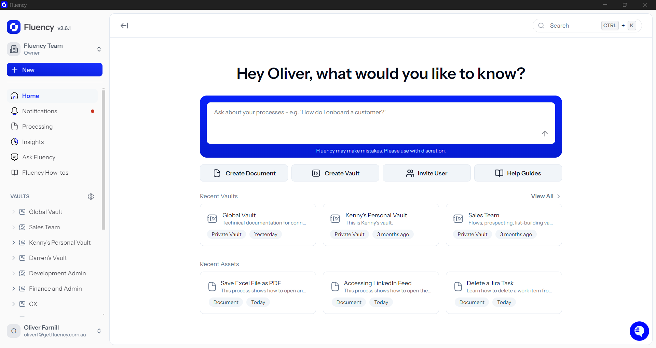Expand the Development Admin vault chevron

[x=14, y=273]
